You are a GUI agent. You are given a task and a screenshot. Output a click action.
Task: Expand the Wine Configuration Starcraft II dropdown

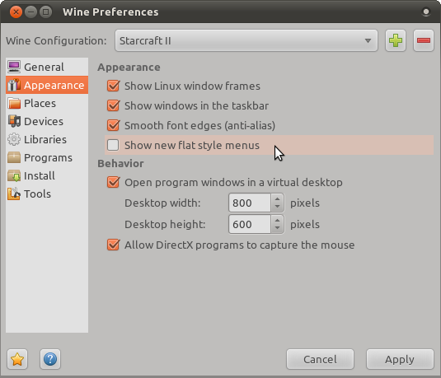click(x=246, y=40)
